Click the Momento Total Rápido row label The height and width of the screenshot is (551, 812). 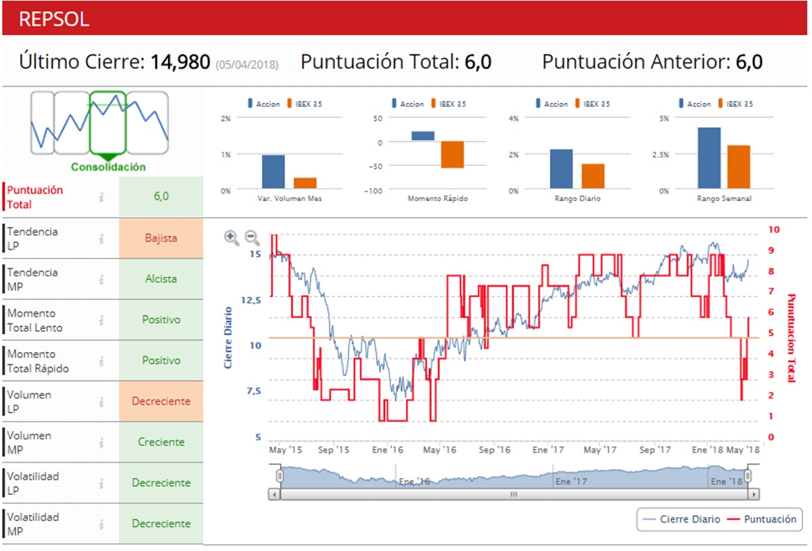click(38, 361)
